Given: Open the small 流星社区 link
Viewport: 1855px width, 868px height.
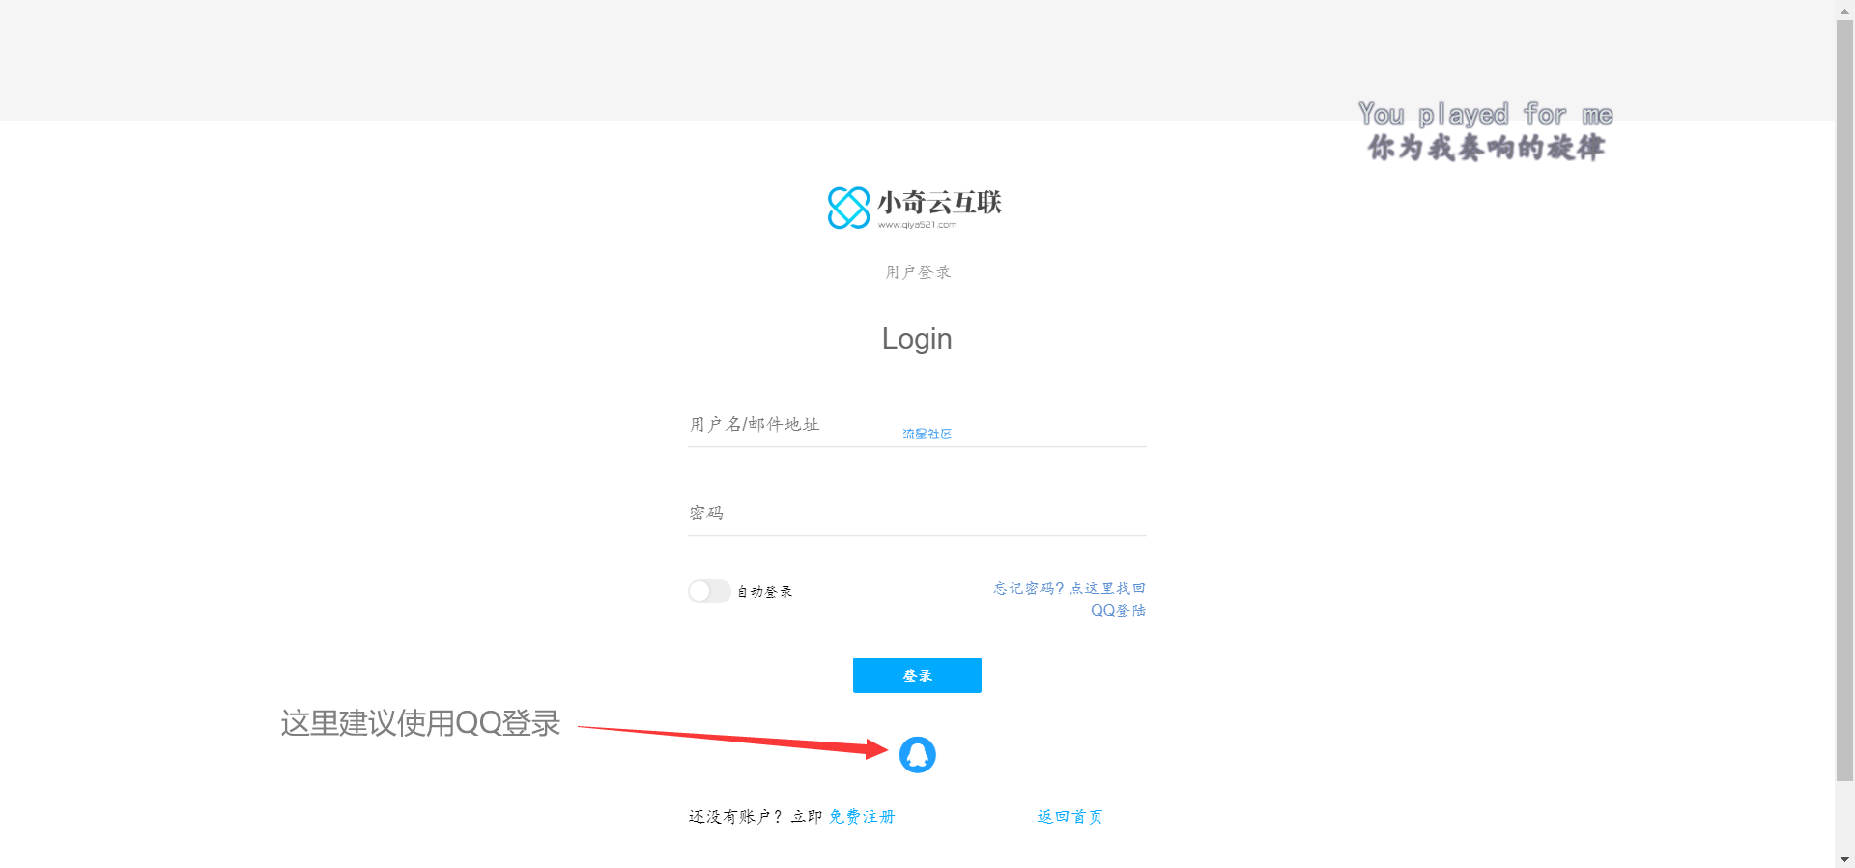Looking at the screenshot, I should click(927, 434).
